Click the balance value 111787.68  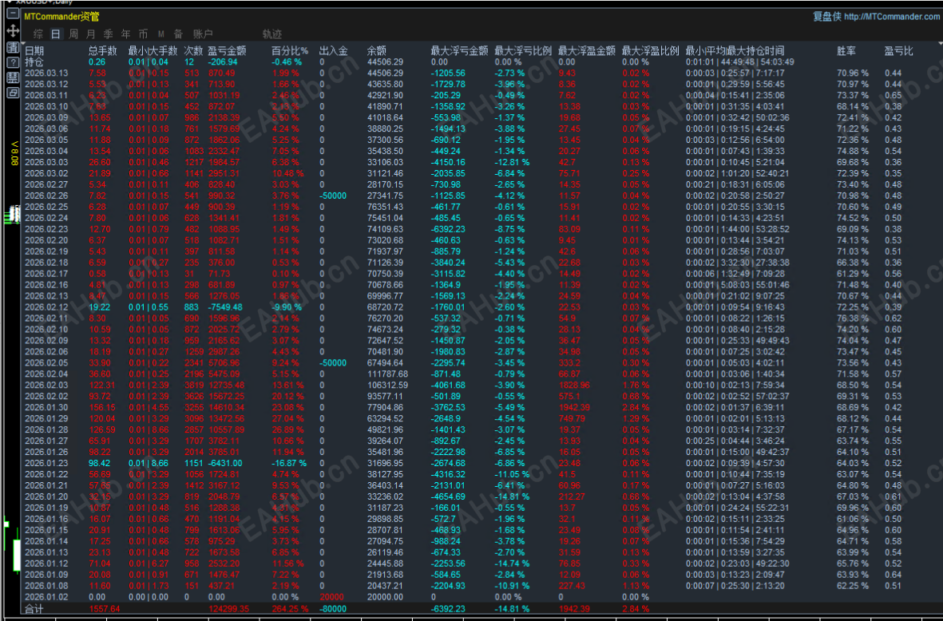tap(387, 374)
